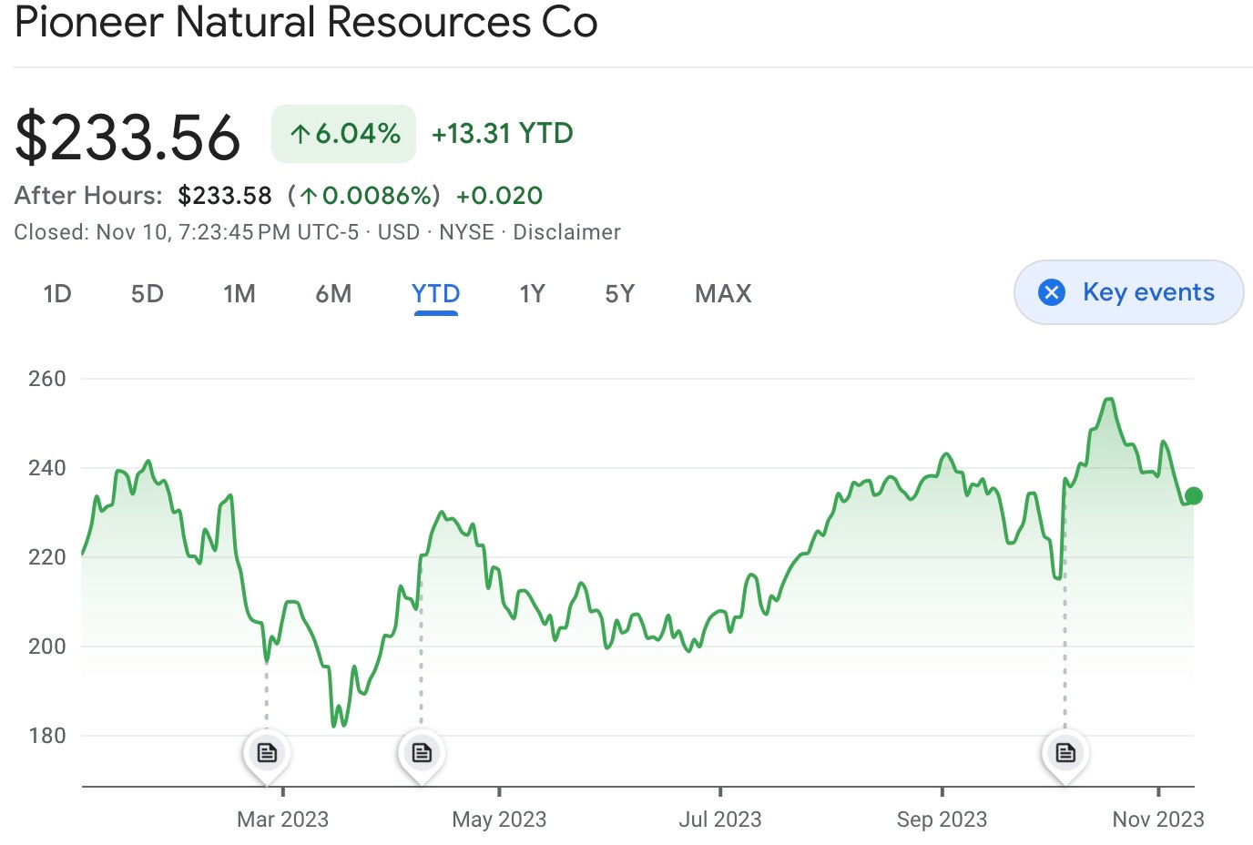This screenshot has width=1253, height=845.
Task: Open the key event marker in October 2023
Action: (1065, 753)
